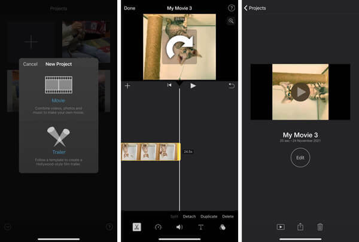The height and width of the screenshot is (242, 359).
Task: Choose the Movie project option label
Action: pos(59,100)
